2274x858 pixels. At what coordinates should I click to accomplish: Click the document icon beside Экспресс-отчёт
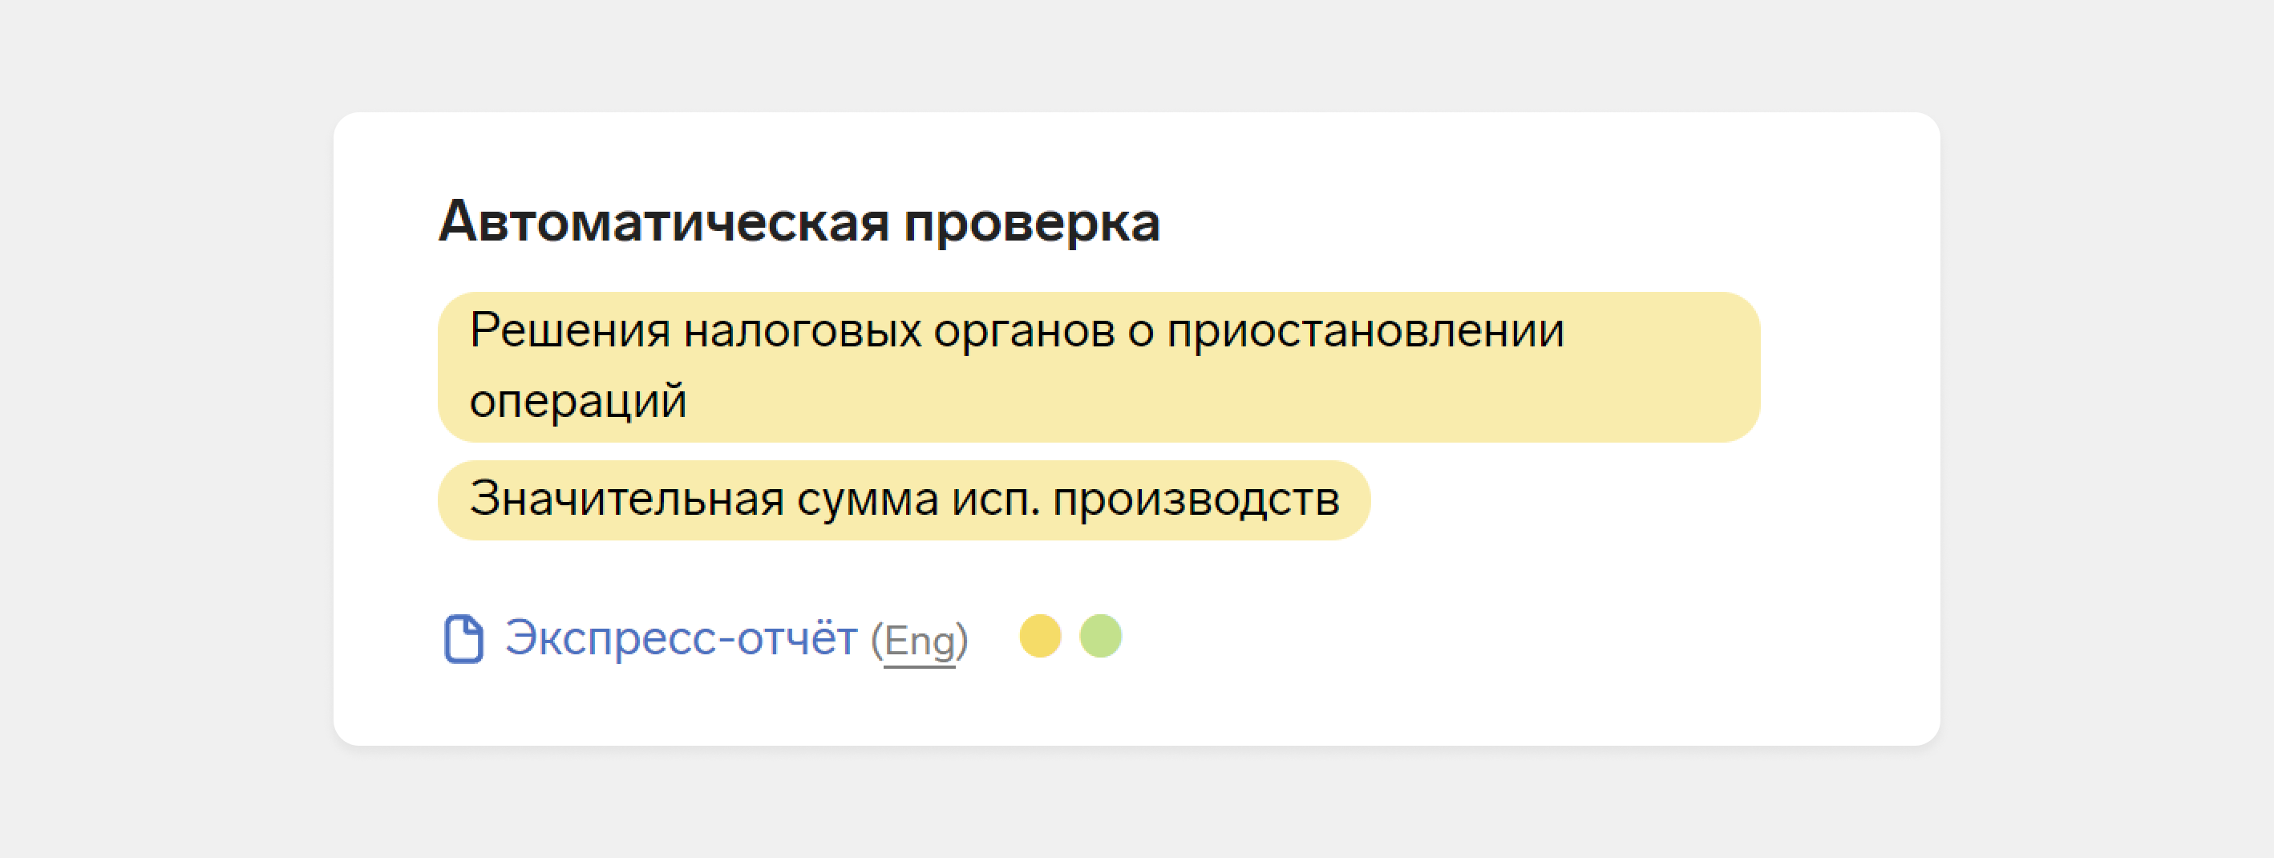click(x=463, y=638)
